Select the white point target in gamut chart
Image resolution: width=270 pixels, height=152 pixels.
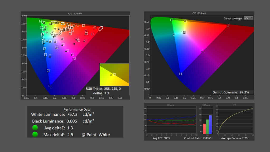tap(184, 32)
